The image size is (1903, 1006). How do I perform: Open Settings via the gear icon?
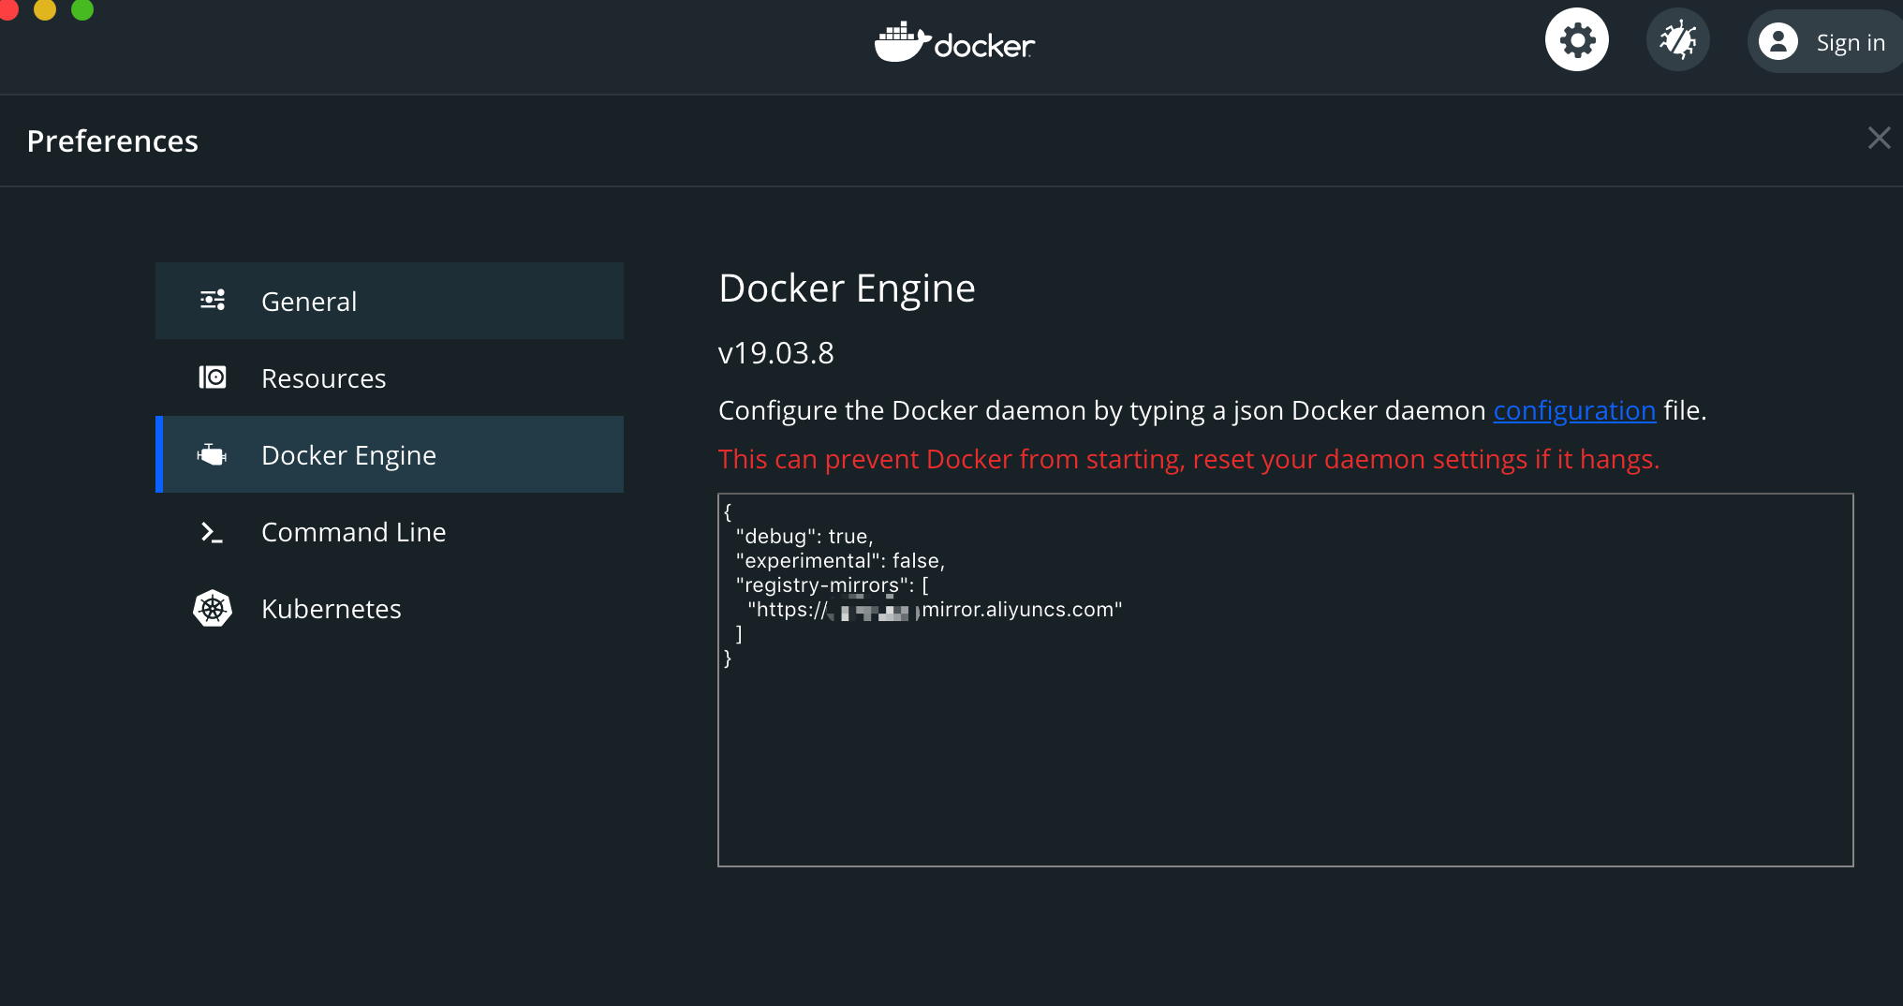tap(1577, 40)
